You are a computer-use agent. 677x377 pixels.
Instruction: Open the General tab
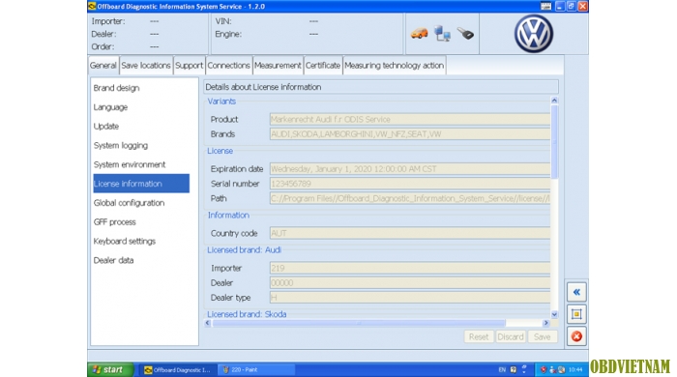click(103, 66)
